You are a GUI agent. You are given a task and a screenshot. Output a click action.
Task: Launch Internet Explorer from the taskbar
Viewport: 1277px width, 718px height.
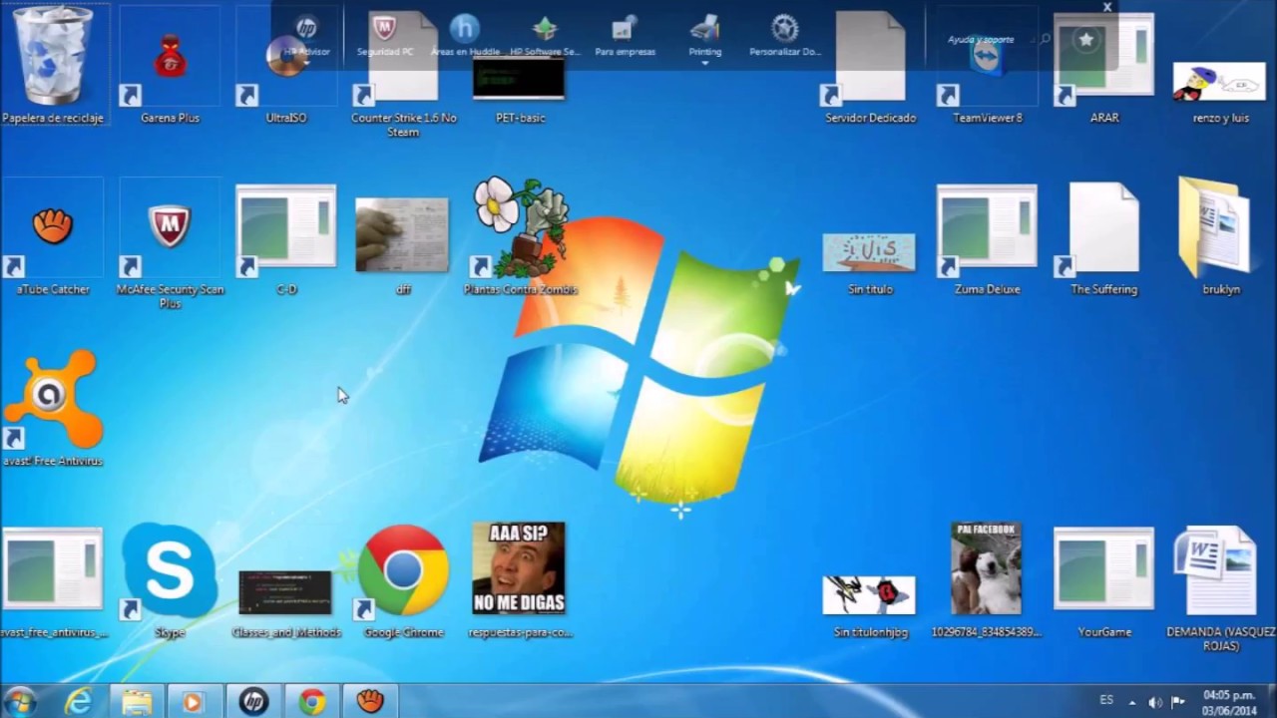[x=78, y=702]
